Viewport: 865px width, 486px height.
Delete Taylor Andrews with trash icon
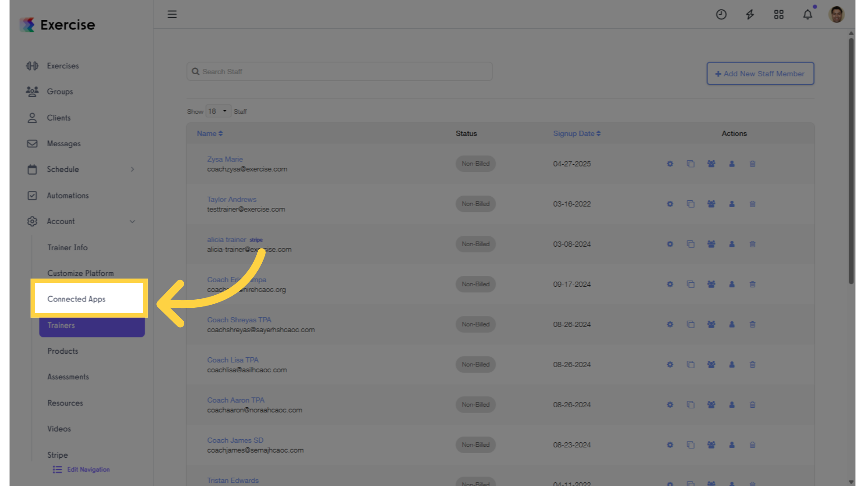coord(752,204)
